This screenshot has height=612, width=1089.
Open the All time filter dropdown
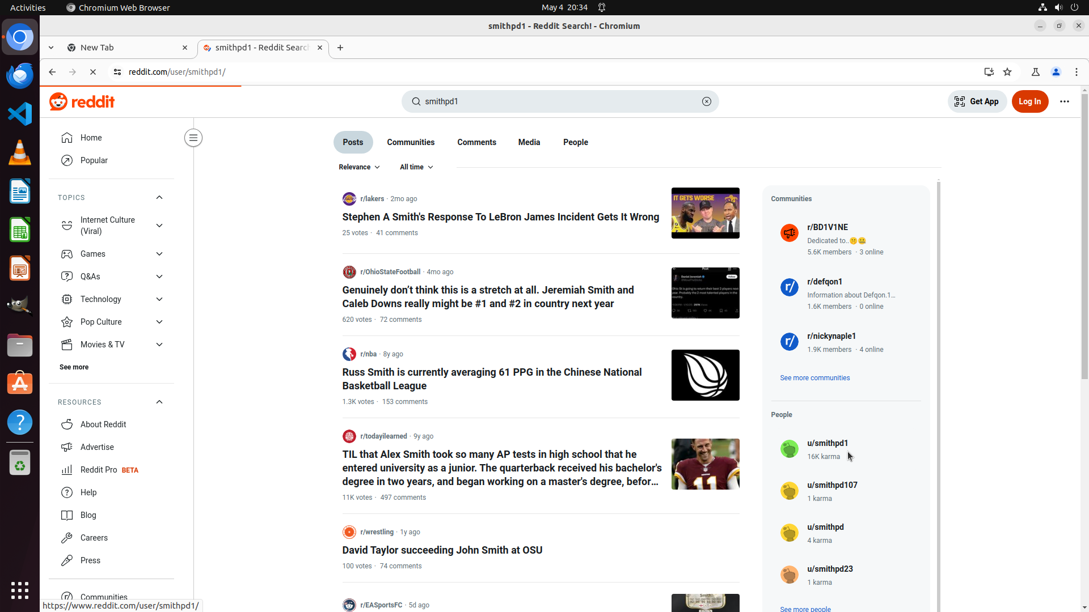(416, 167)
